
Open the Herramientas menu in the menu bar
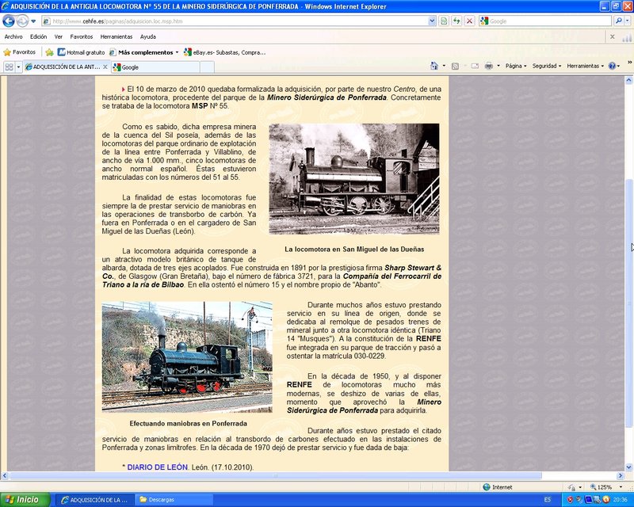[116, 36]
